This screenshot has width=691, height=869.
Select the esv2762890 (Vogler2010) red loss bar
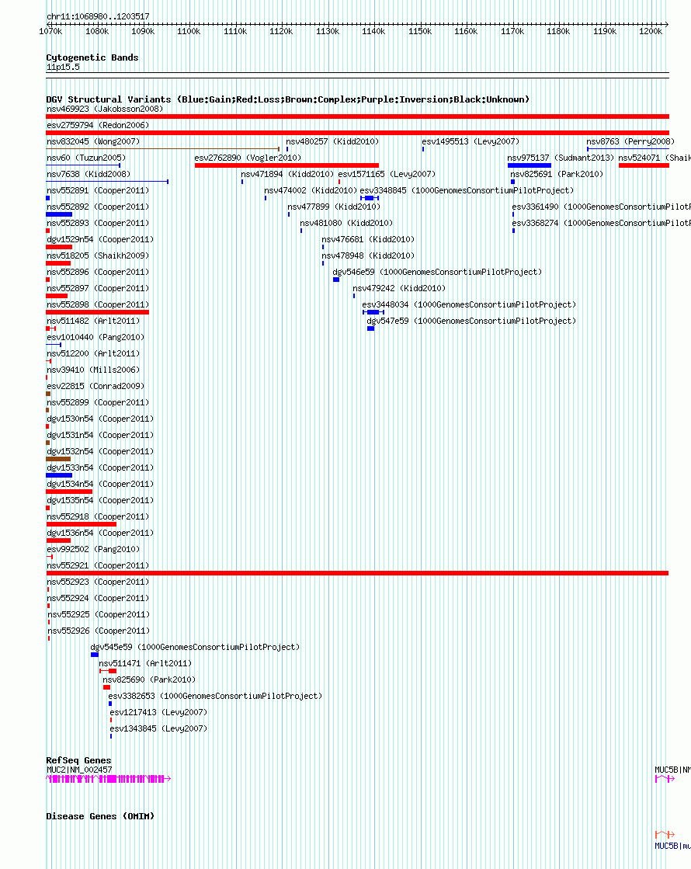pos(286,165)
